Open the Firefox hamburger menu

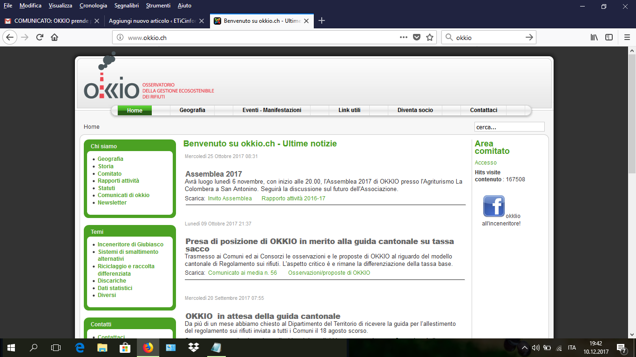coord(627,37)
